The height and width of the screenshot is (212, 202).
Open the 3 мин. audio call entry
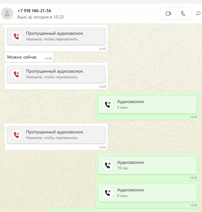click(x=147, y=105)
